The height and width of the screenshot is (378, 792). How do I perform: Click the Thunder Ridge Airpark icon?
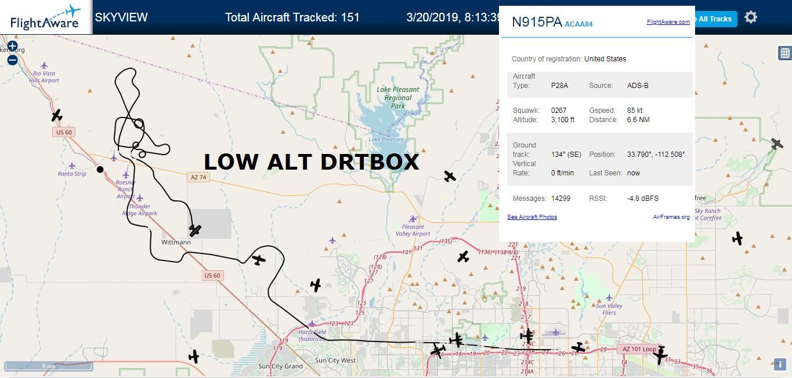tap(139, 198)
